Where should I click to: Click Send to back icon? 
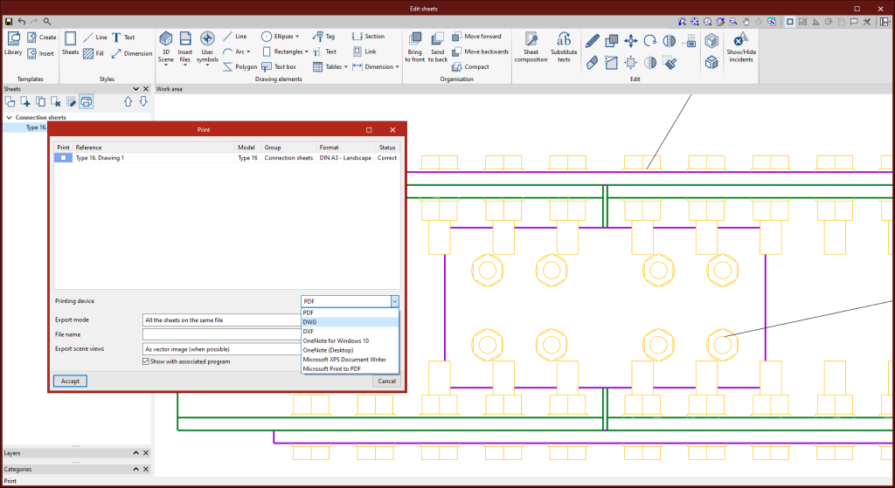coord(437,45)
